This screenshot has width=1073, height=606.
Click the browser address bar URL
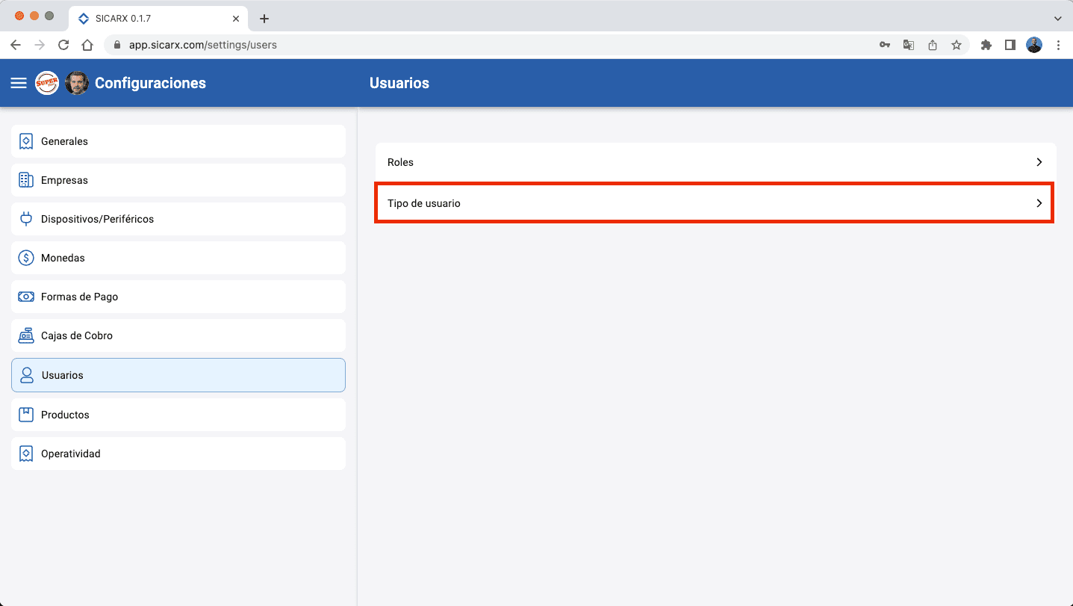202,45
